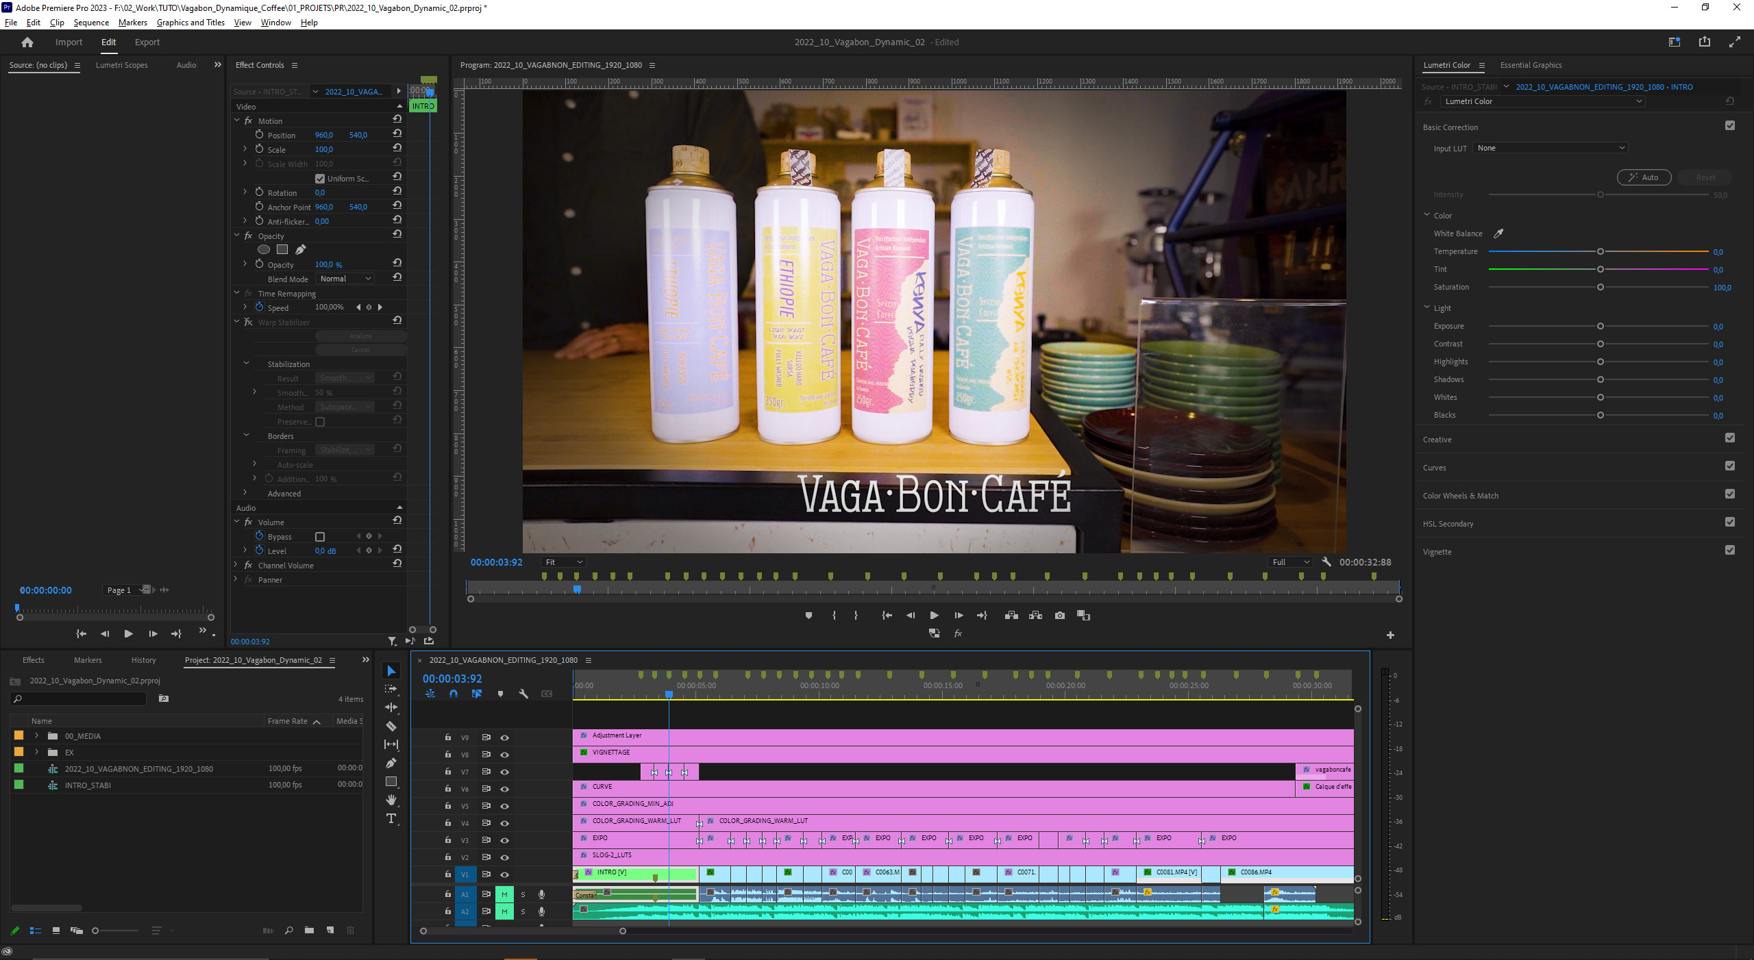Image resolution: width=1754 pixels, height=960 pixels.
Task: Open timeline display settings wrench
Action: (x=523, y=694)
